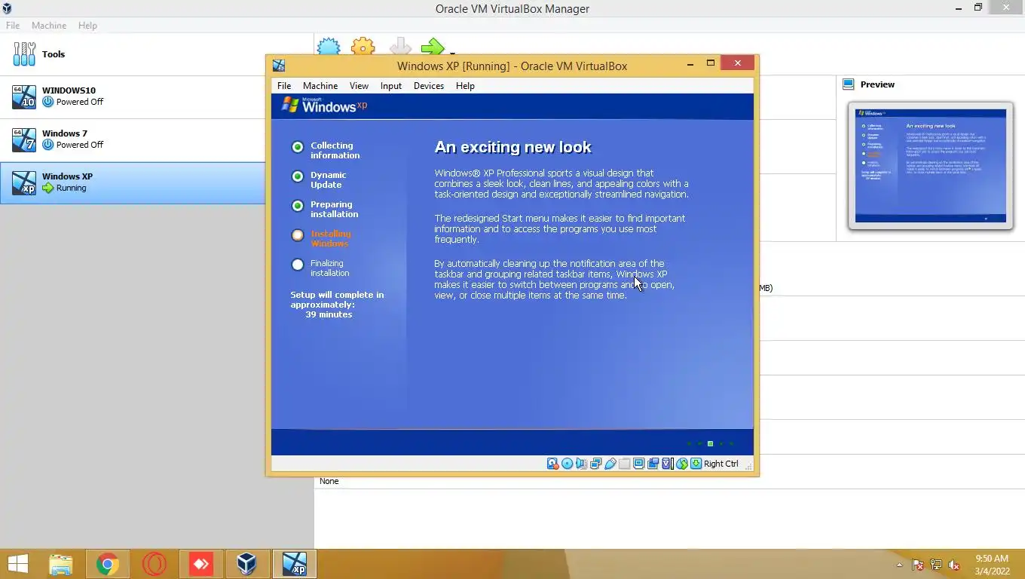
Task: Click the optical drive status icon
Action: pos(568,464)
